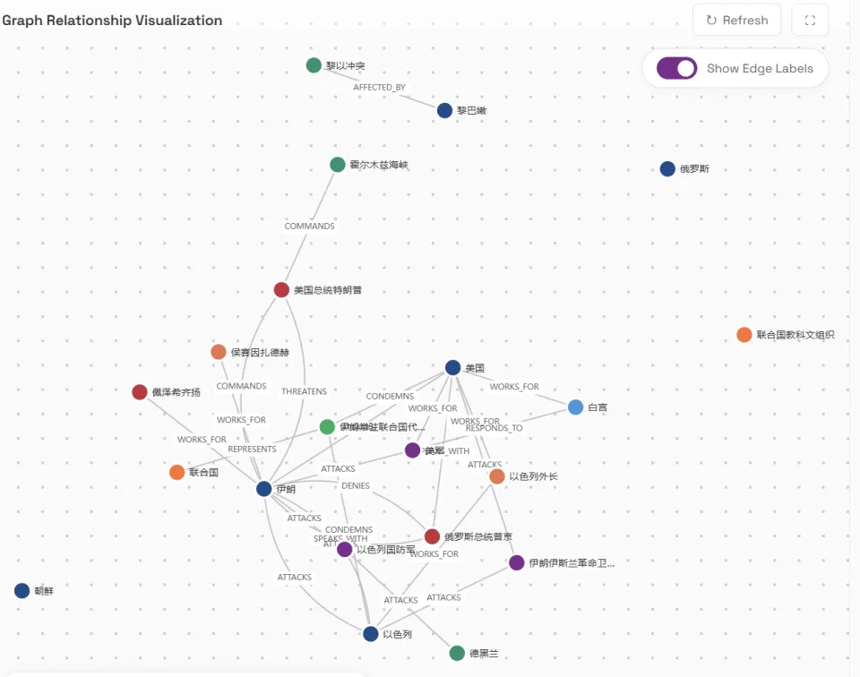Select the 美国 node
Screen dimensions: 860x677
point(453,368)
